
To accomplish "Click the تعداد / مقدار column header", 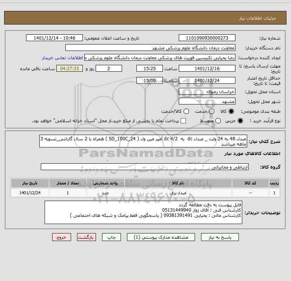I will [x=68, y=183].
